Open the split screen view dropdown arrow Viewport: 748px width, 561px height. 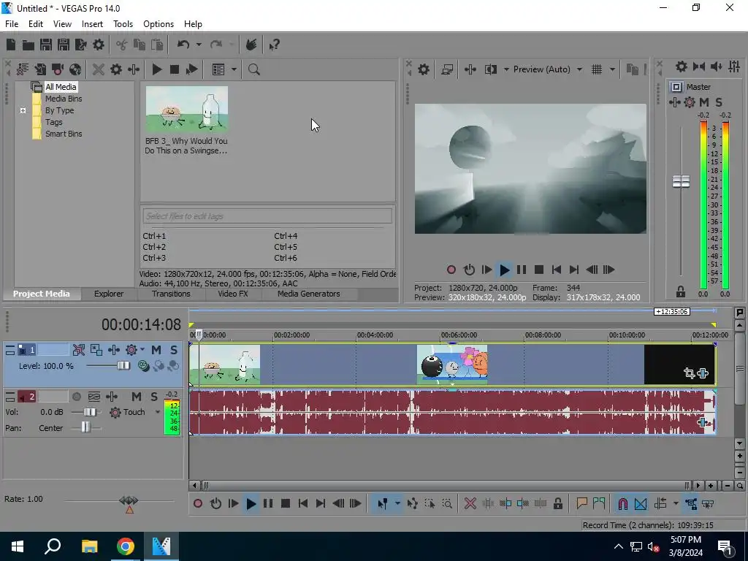coord(506,69)
